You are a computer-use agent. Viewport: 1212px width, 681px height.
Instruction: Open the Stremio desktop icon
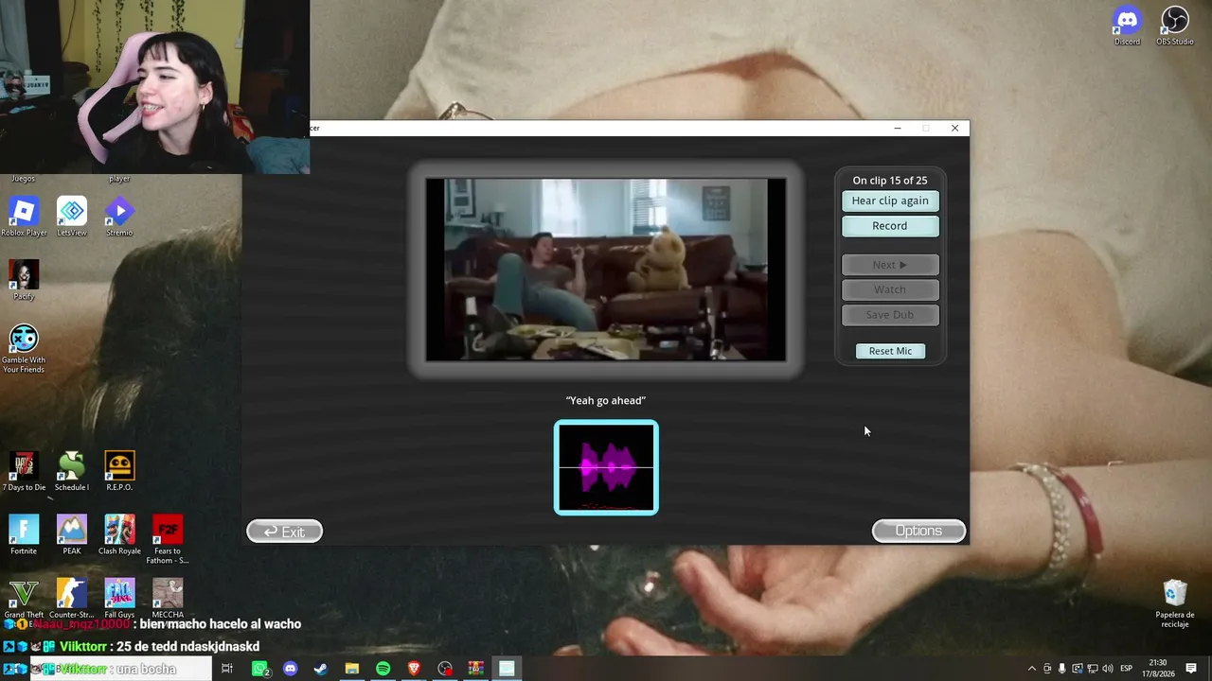(x=119, y=217)
